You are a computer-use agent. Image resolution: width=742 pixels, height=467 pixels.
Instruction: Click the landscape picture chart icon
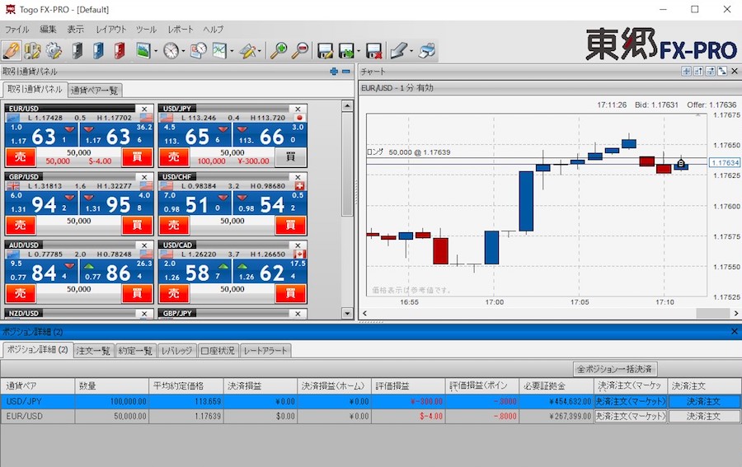tap(143, 50)
